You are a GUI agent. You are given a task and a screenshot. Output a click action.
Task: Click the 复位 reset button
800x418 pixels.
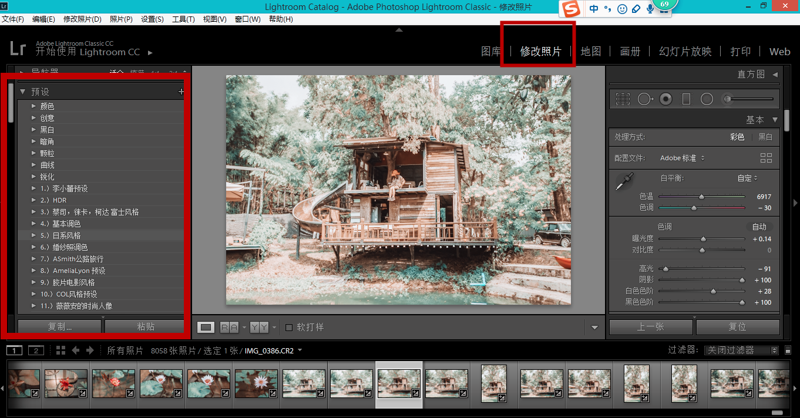point(737,327)
